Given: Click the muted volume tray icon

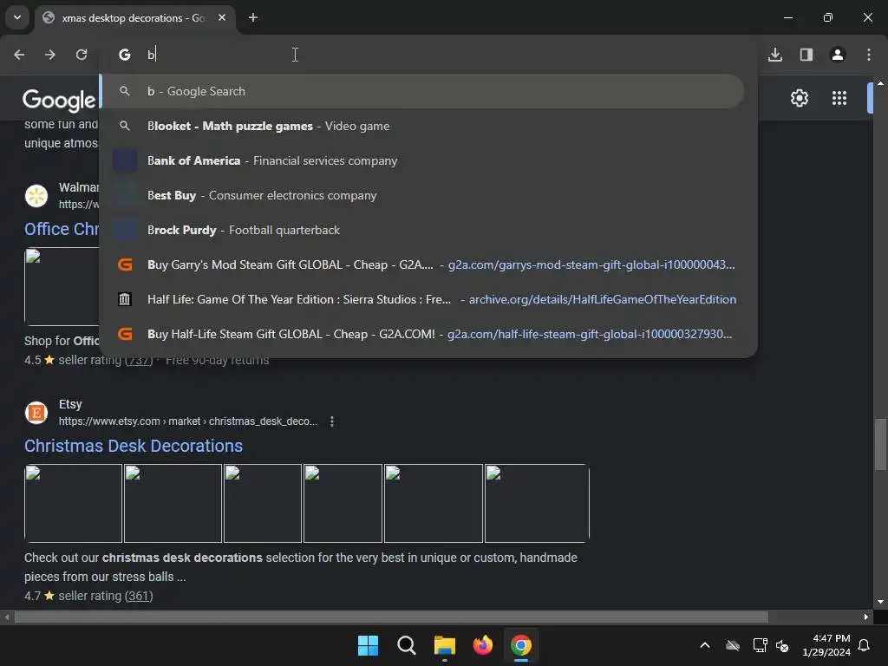Looking at the screenshot, I should 782,645.
